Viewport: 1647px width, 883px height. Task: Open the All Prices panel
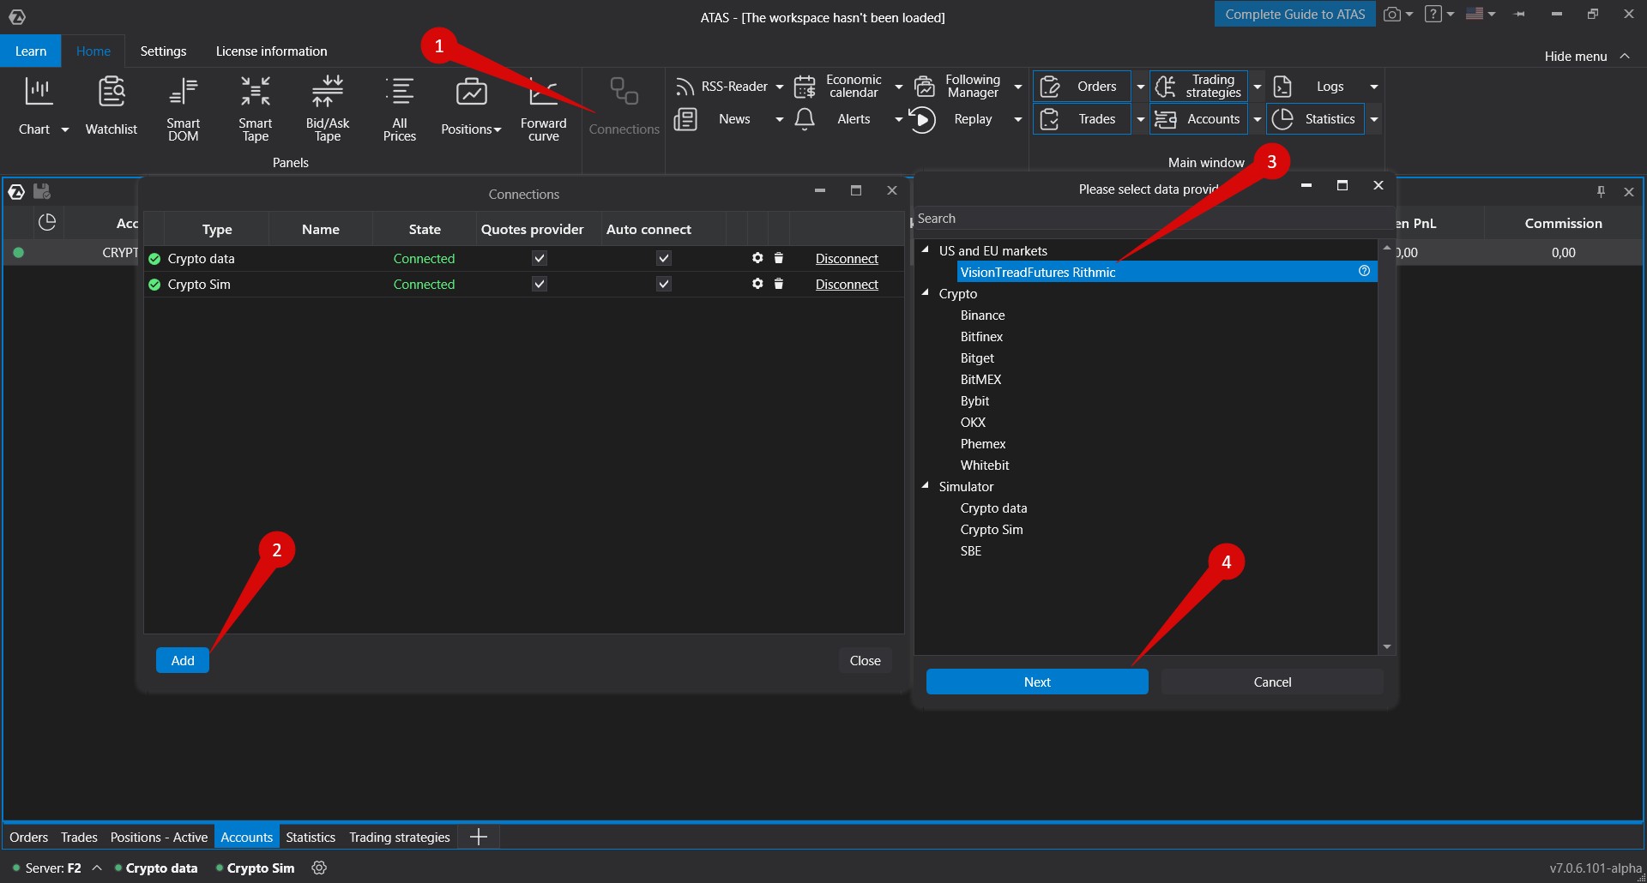(x=399, y=107)
